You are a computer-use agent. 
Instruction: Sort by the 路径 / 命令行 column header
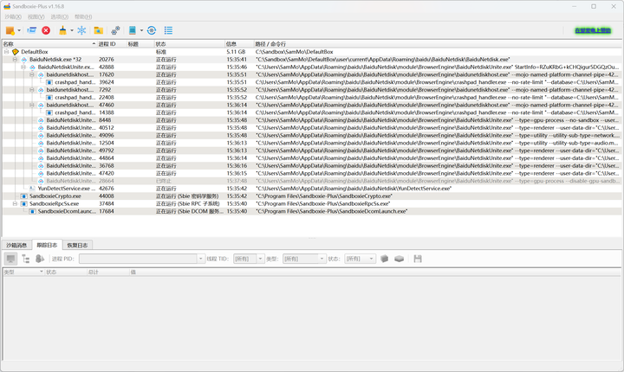438,44
